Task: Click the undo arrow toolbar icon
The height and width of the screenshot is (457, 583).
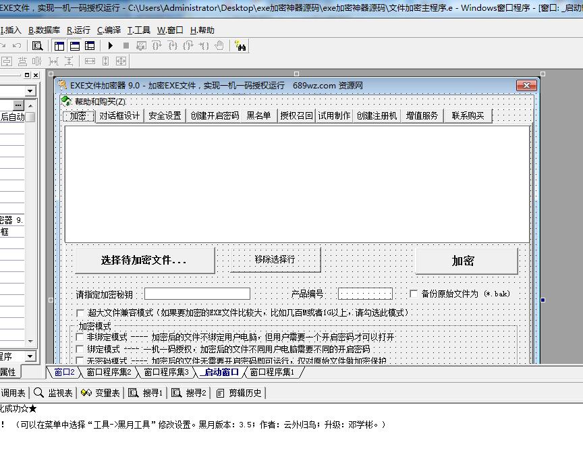Action: pyautogui.click(x=17, y=46)
